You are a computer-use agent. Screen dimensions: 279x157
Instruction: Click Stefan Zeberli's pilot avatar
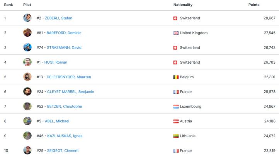tap(27, 18)
